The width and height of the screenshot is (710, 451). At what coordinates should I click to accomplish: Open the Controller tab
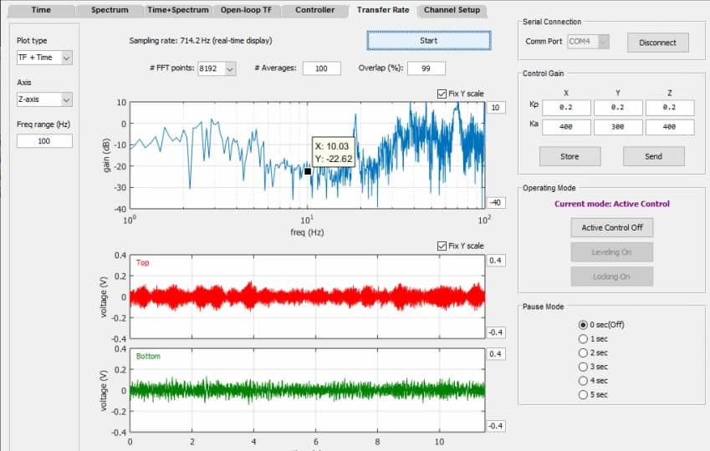[314, 10]
